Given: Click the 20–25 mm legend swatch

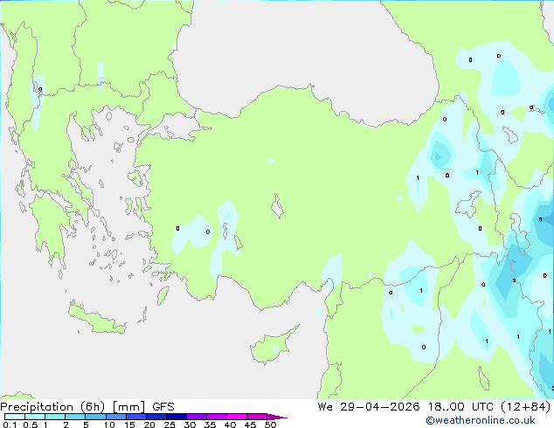Looking at the screenshot, I should click(x=156, y=417).
